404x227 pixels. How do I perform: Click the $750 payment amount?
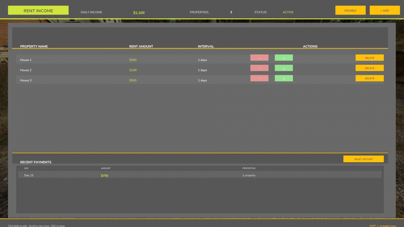pyautogui.click(x=104, y=175)
